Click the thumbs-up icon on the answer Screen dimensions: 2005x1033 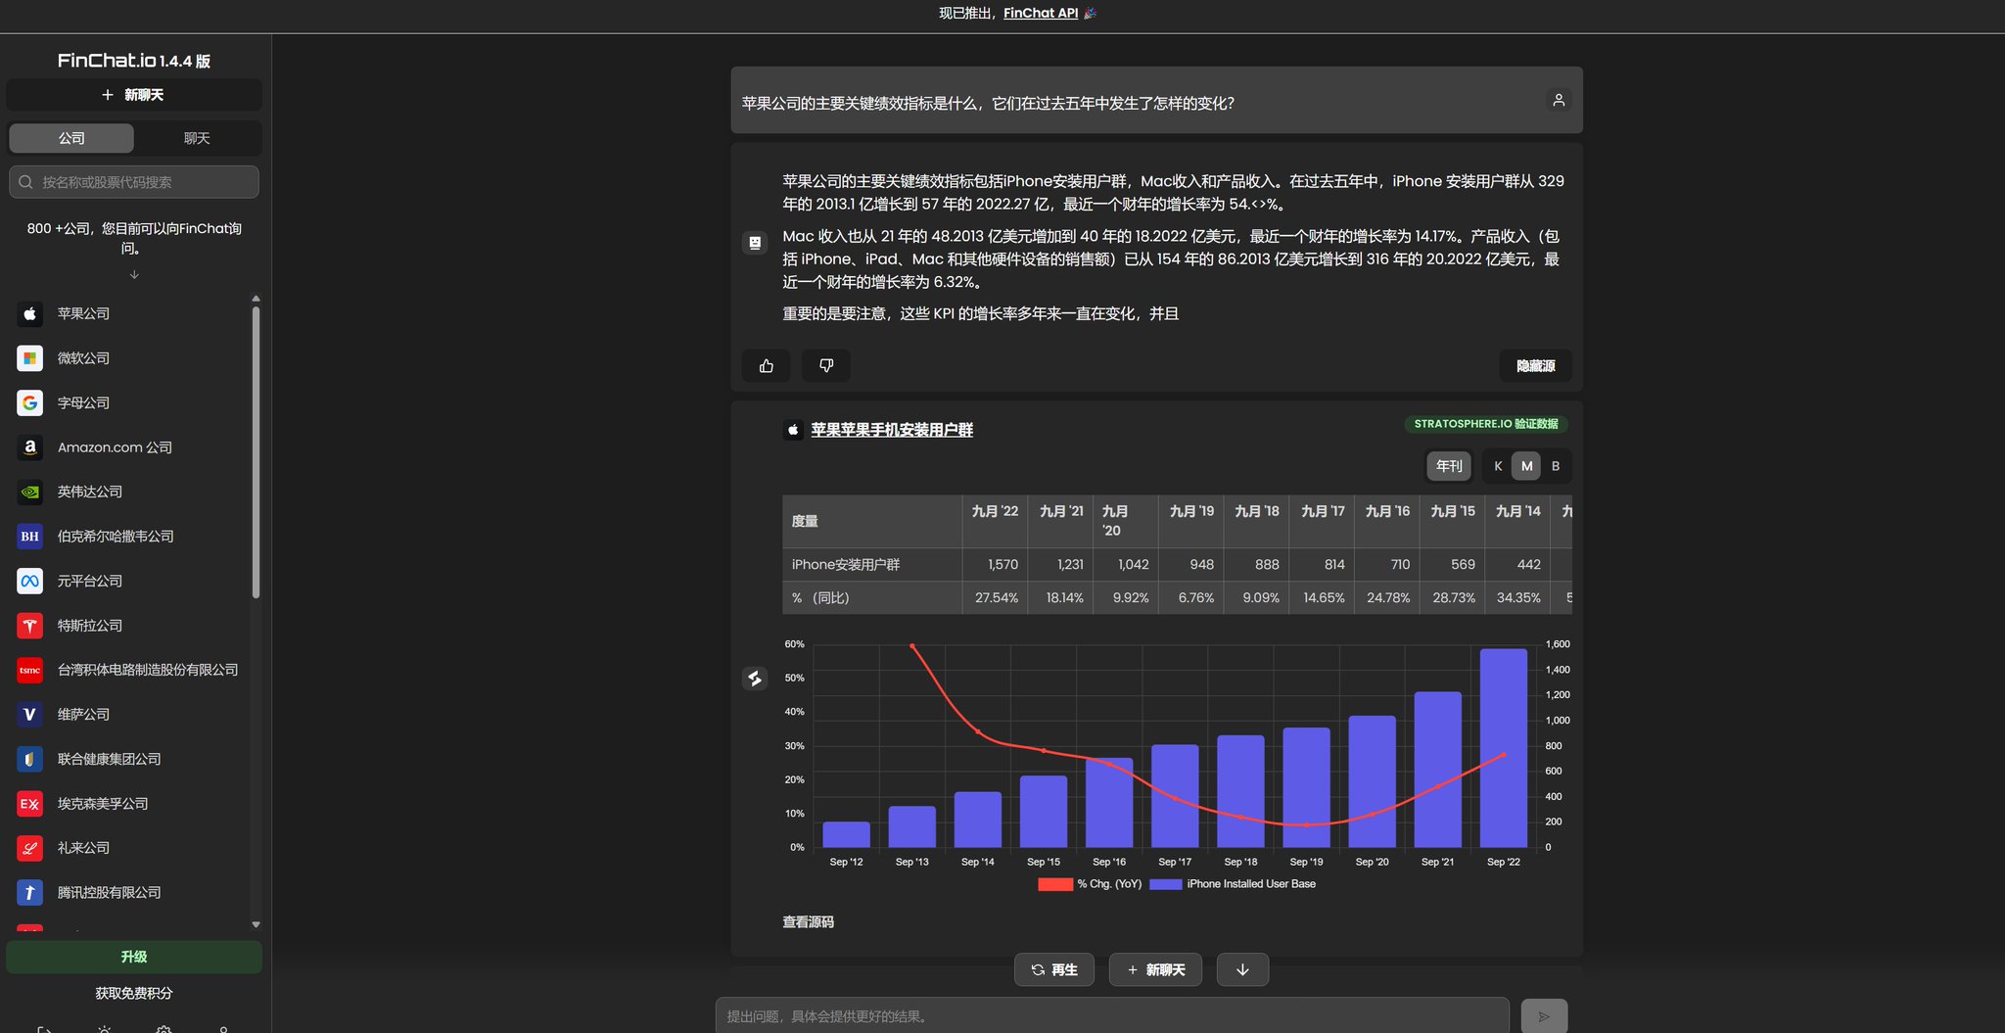coord(767,365)
